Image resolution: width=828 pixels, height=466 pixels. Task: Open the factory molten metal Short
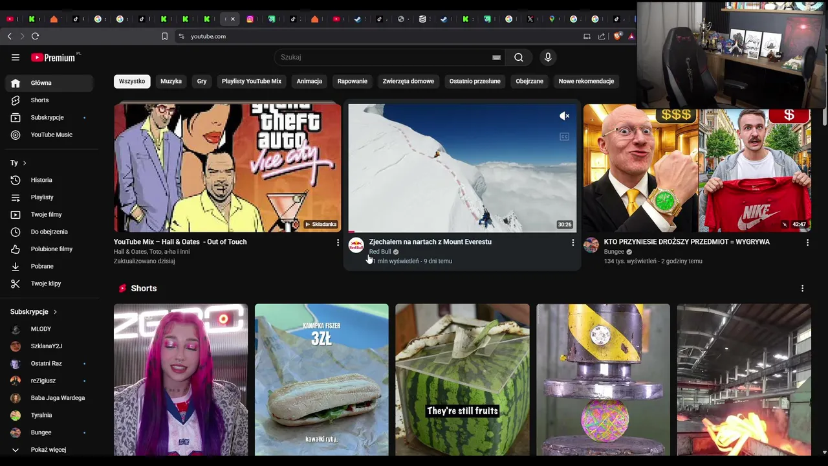tap(744, 380)
